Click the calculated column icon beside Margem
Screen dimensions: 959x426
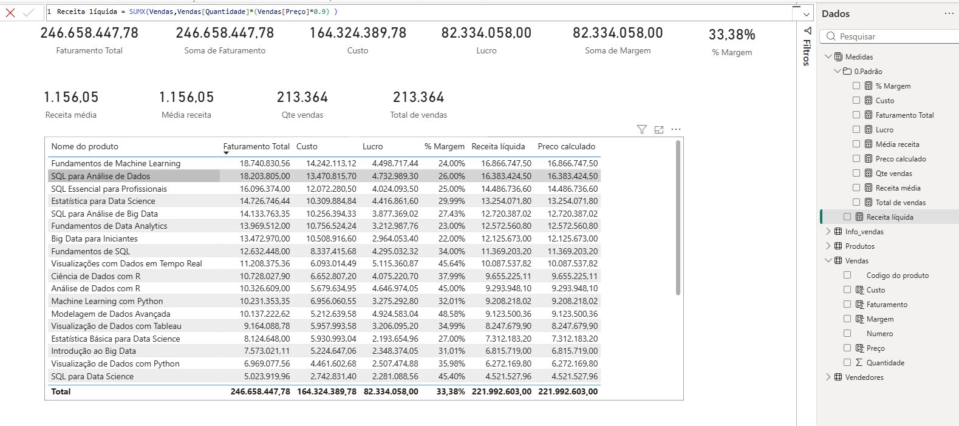(x=860, y=319)
